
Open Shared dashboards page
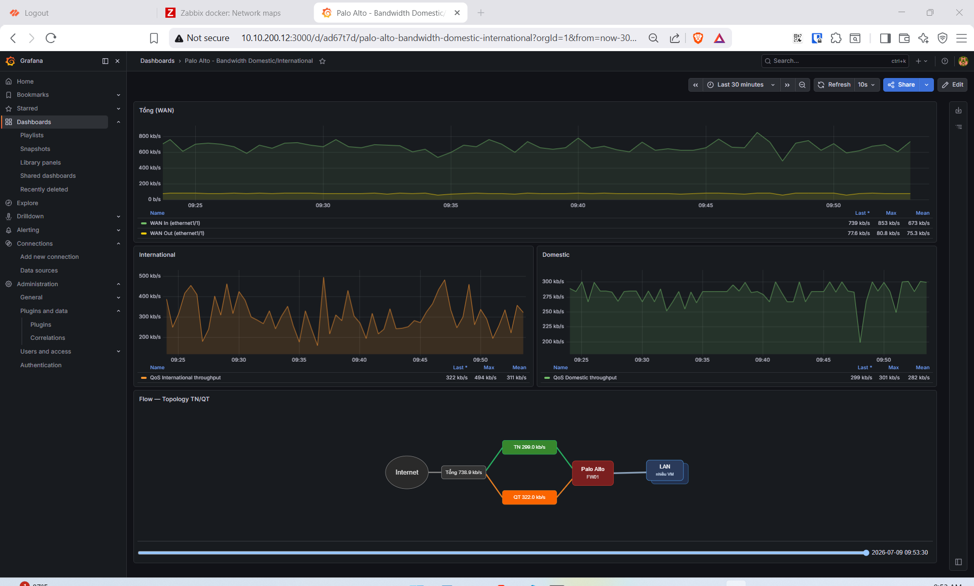[x=48, y=176]
